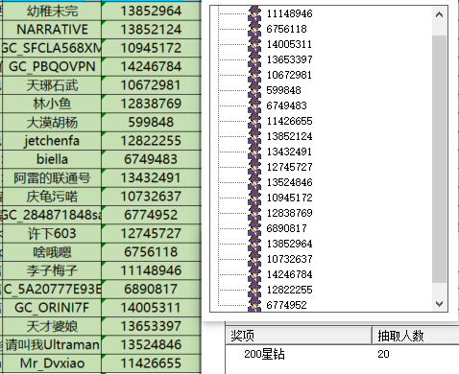Select tree entry 6756118 in winner list

click(x=286, y=29)
